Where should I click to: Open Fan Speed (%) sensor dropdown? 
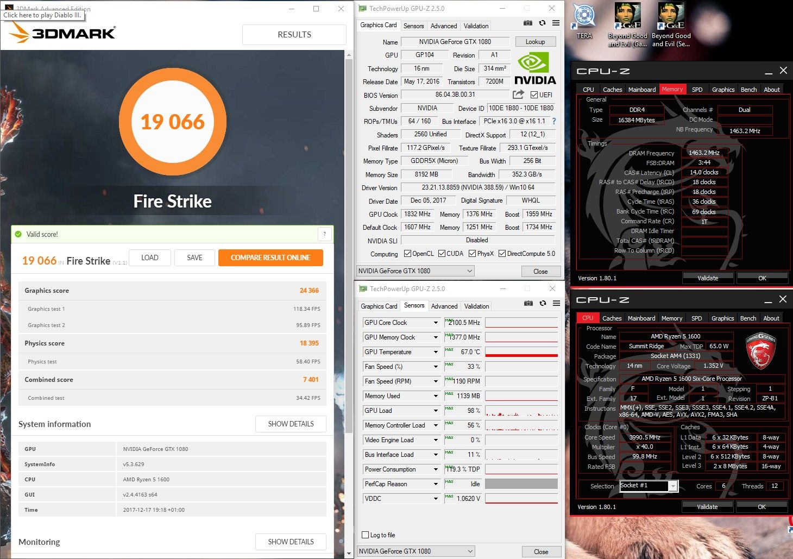(436, 367)
